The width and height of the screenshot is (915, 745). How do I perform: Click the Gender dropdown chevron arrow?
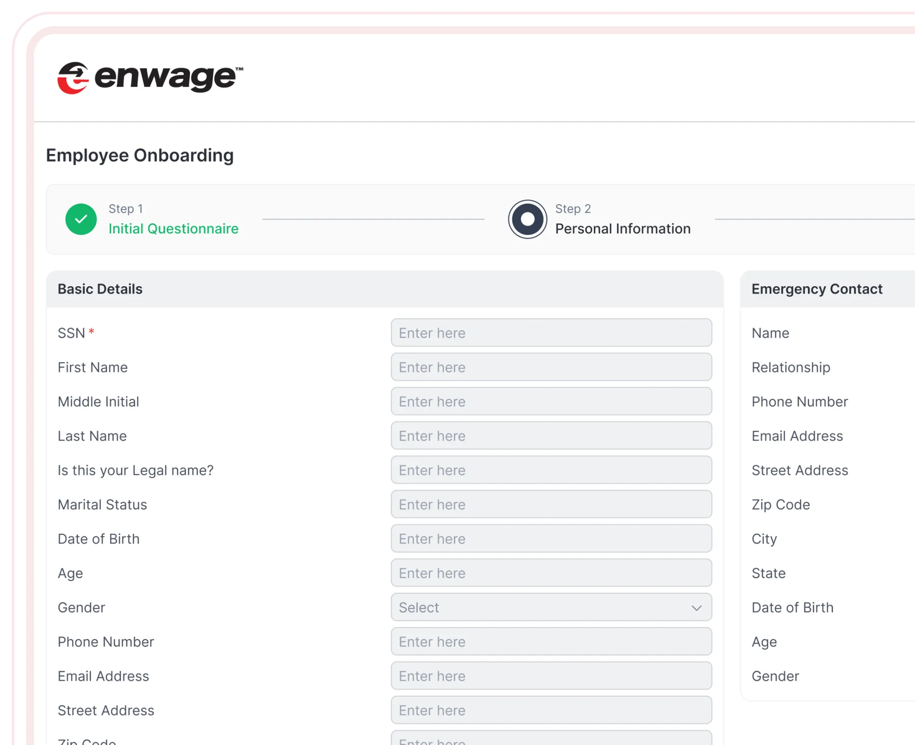click(696, 608)
